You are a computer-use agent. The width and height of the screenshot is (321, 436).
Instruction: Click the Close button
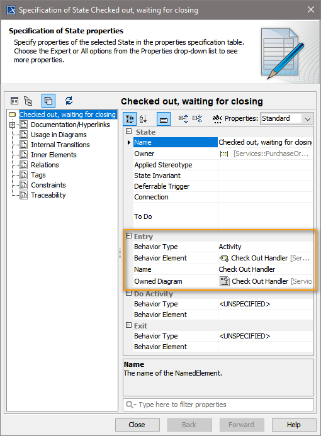pos(137,425)
